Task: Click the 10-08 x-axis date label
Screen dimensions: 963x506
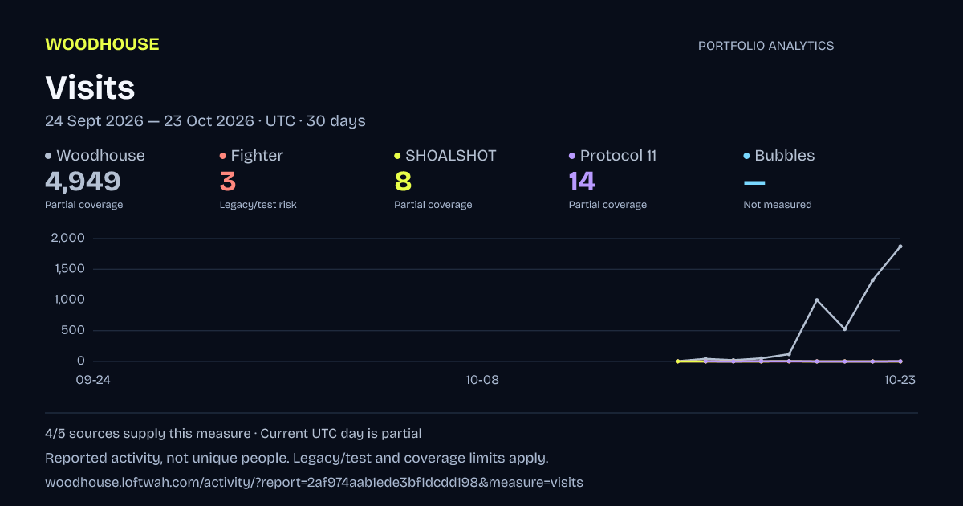Action: click(482, 380)
